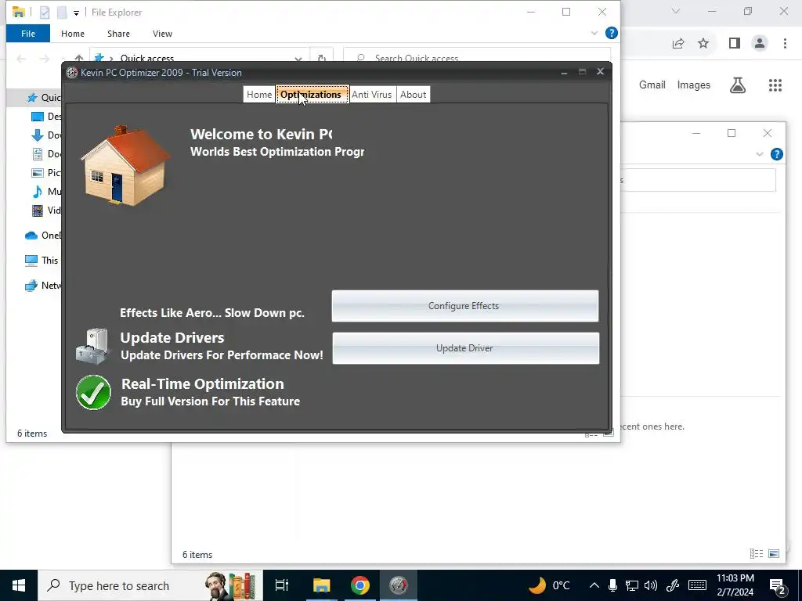Select Desktop in the navigation pane
This screenshot has height=601, width=802.
[46, 117]
